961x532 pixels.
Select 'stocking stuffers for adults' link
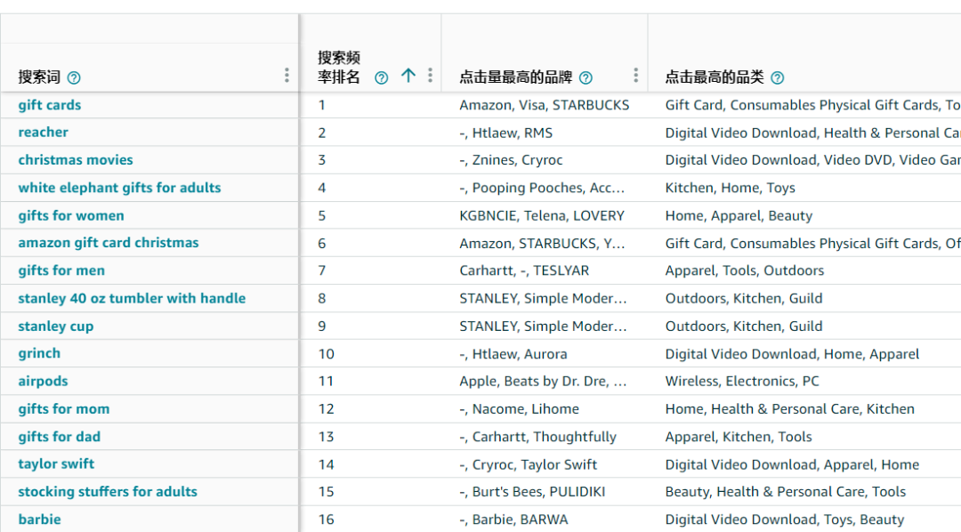click(x=108, y=491)
